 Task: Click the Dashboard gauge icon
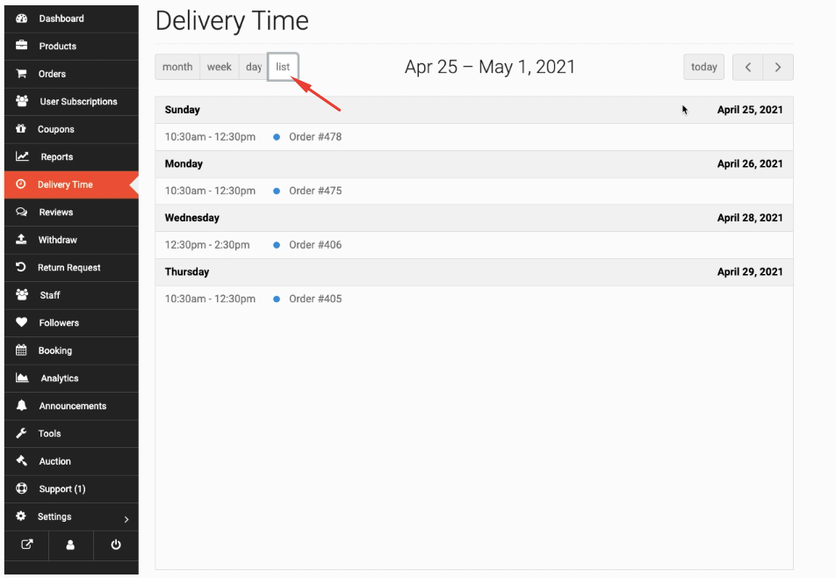[21, 18]
